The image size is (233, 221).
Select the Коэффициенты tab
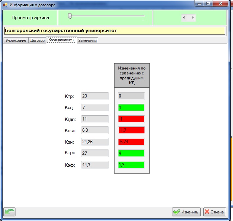(x=62, y=40)
